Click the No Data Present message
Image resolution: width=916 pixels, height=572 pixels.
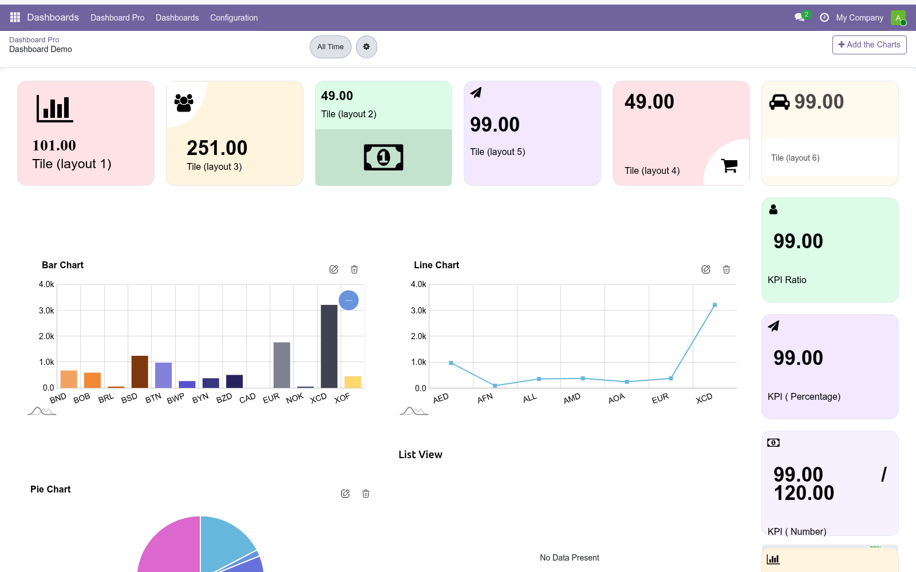[570, 558]
